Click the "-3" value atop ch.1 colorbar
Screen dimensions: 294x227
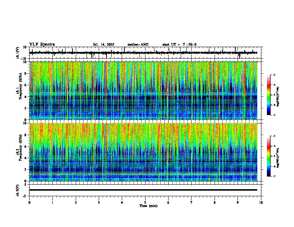pyautogui.click(x=274, y=75)
